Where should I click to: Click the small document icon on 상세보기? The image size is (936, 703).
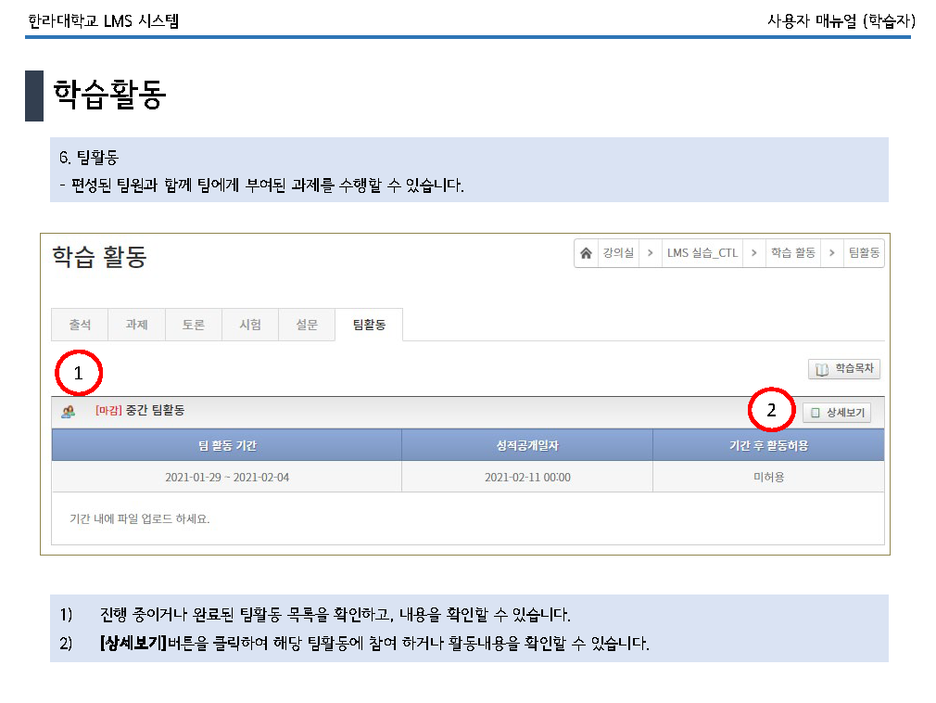816,413
